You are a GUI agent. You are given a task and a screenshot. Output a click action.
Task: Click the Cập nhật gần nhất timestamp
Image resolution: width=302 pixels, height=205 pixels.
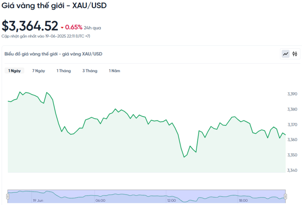pos(45,36)
